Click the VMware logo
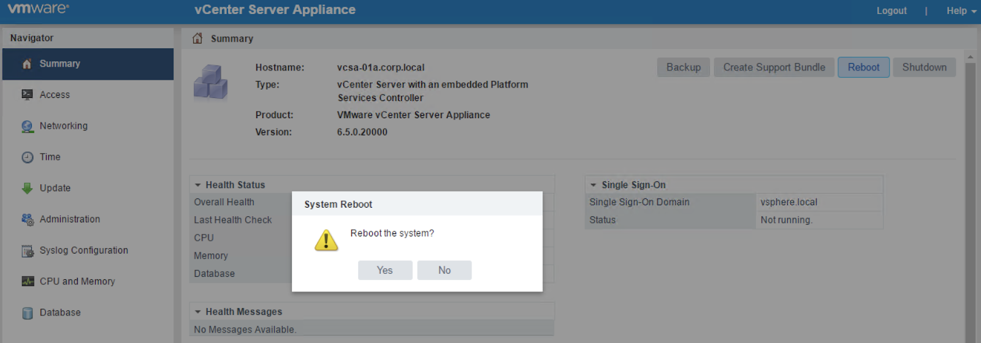Screen dimensions: 981x343 (x=38, y=9)
